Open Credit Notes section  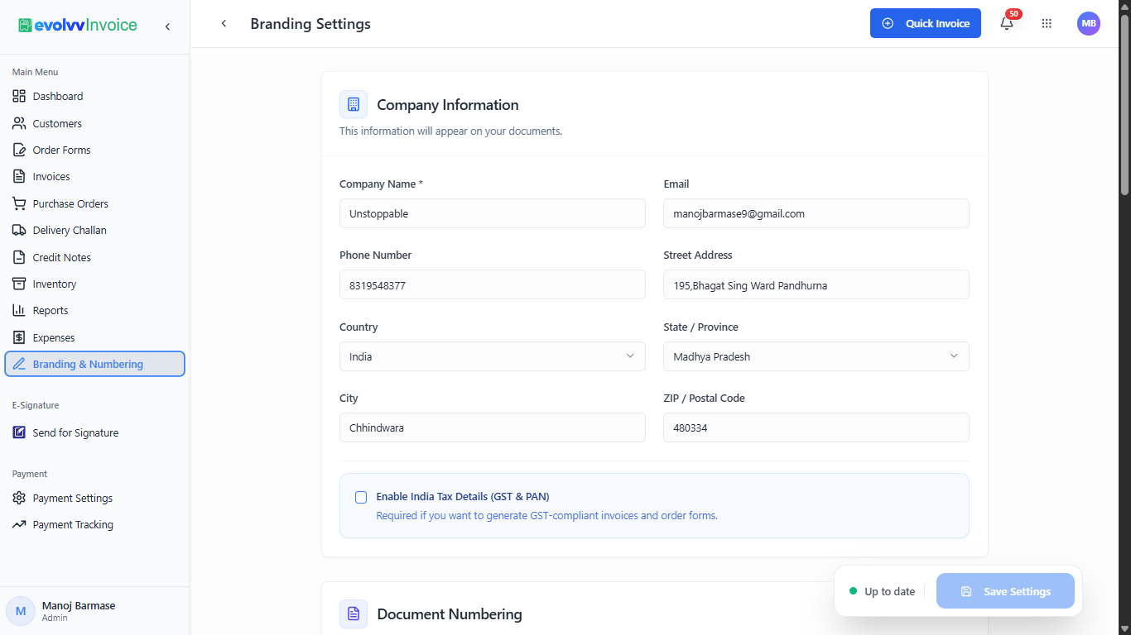click(94, 257)
